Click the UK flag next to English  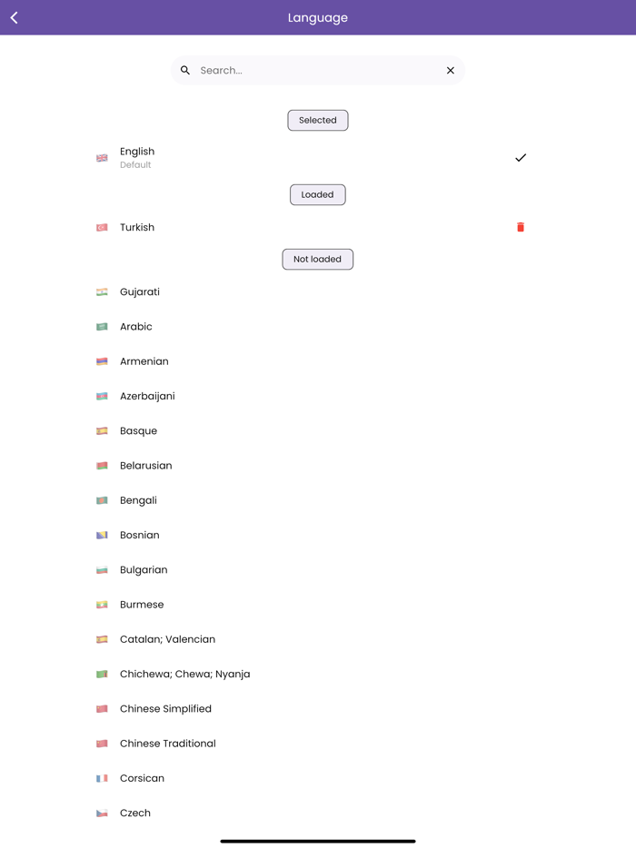tap(101, 158)
